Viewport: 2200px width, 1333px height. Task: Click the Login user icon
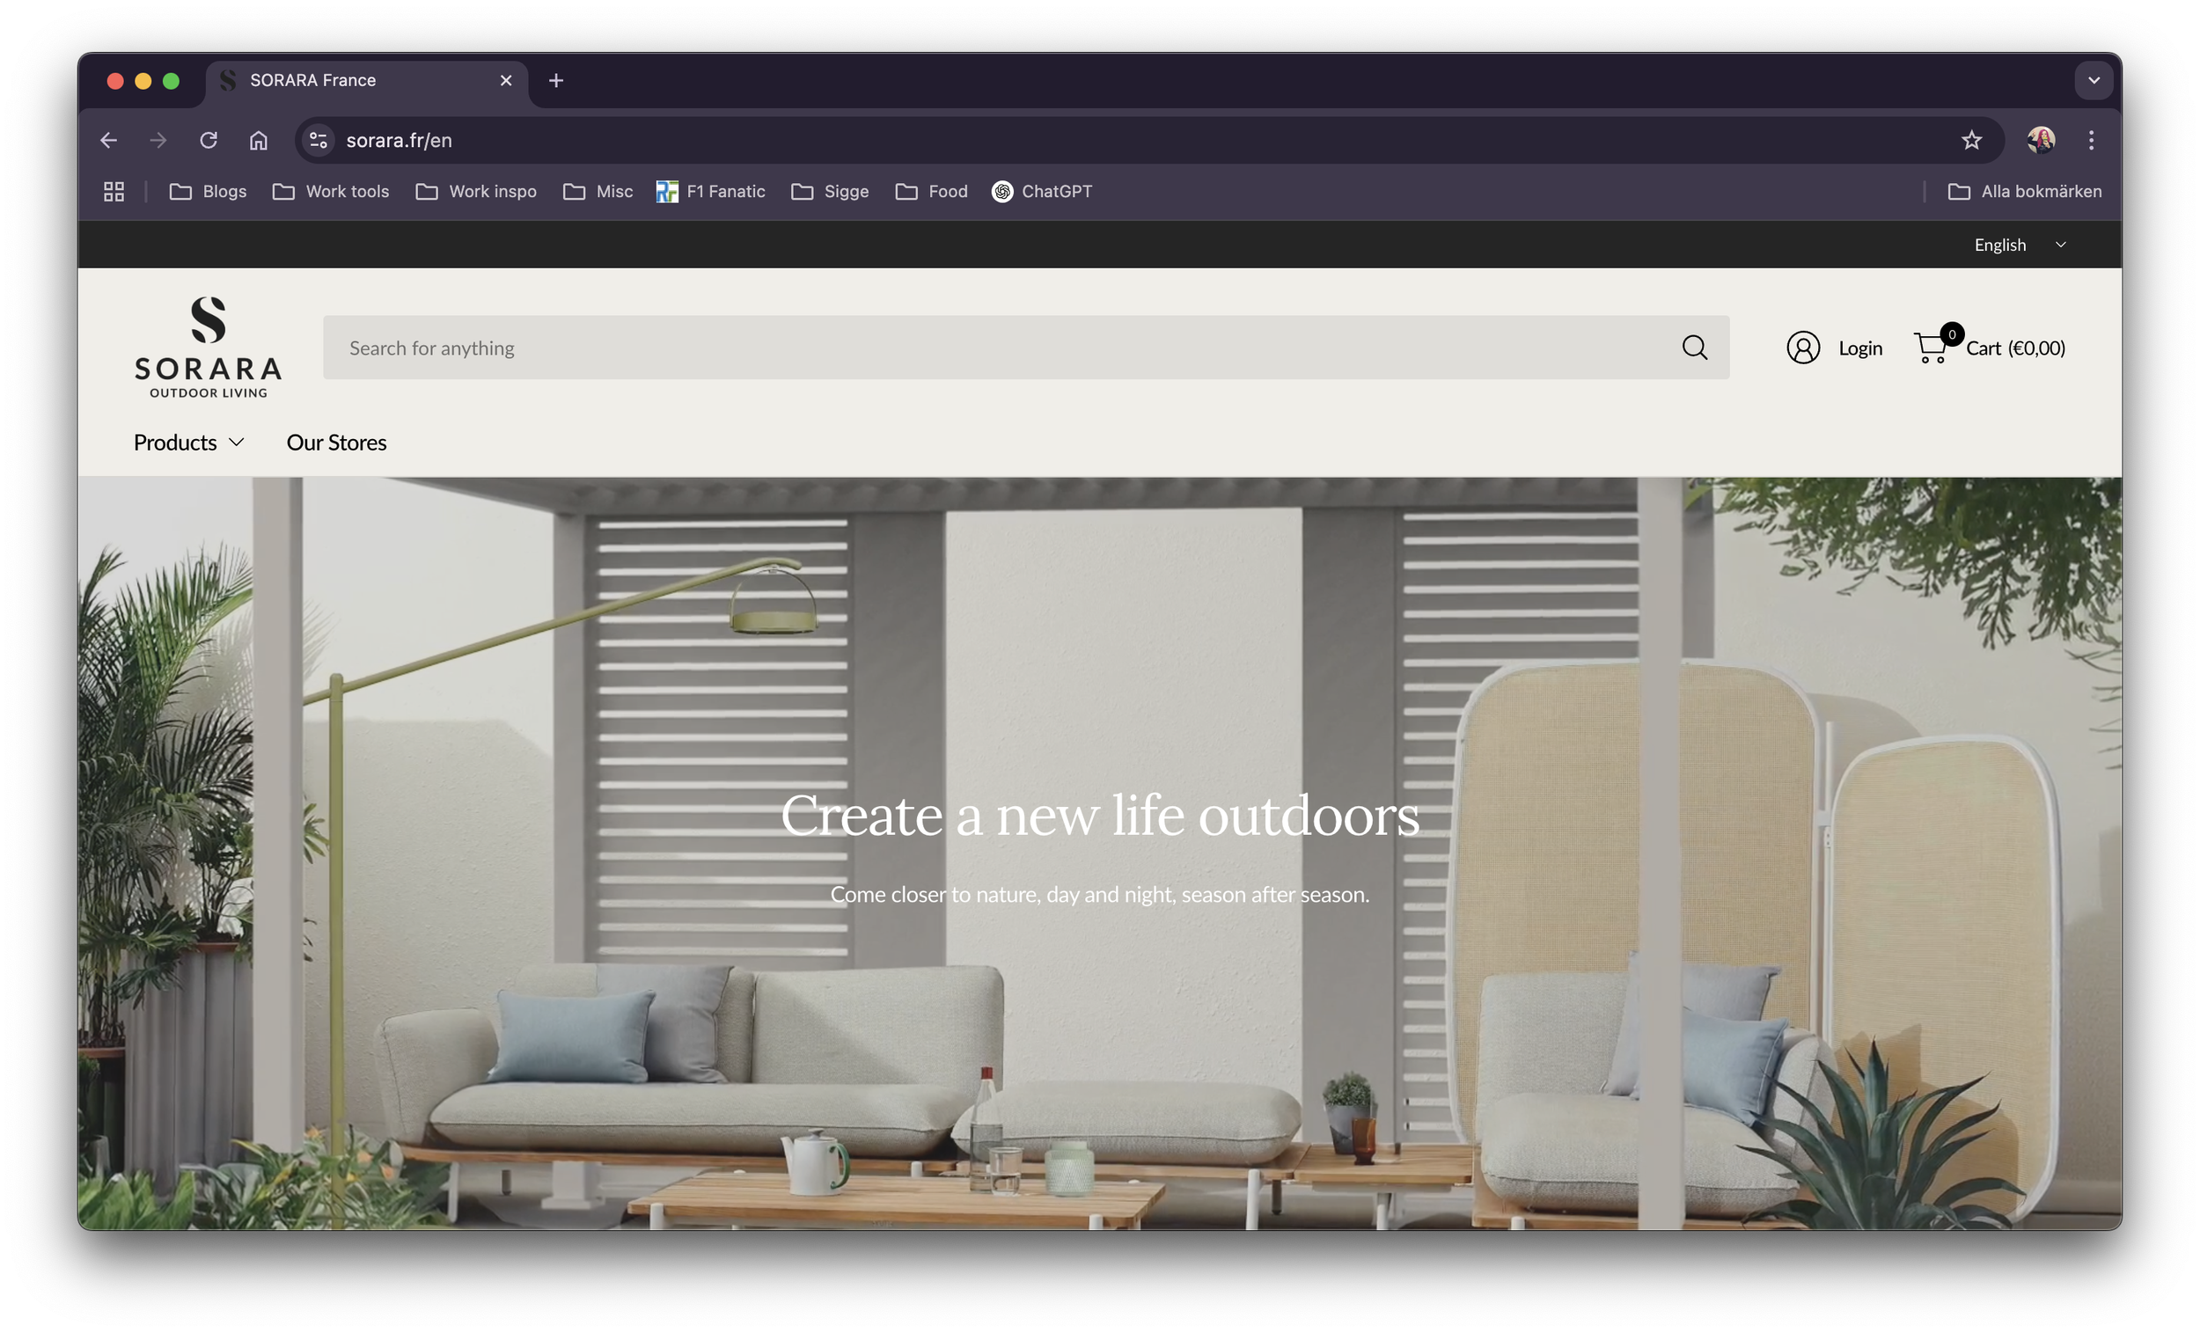pos(1802,348)
